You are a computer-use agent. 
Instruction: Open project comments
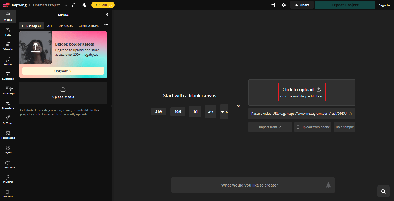point(273,5)
